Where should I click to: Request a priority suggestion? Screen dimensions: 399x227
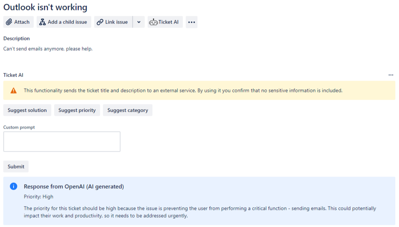(x=77, y=110)
